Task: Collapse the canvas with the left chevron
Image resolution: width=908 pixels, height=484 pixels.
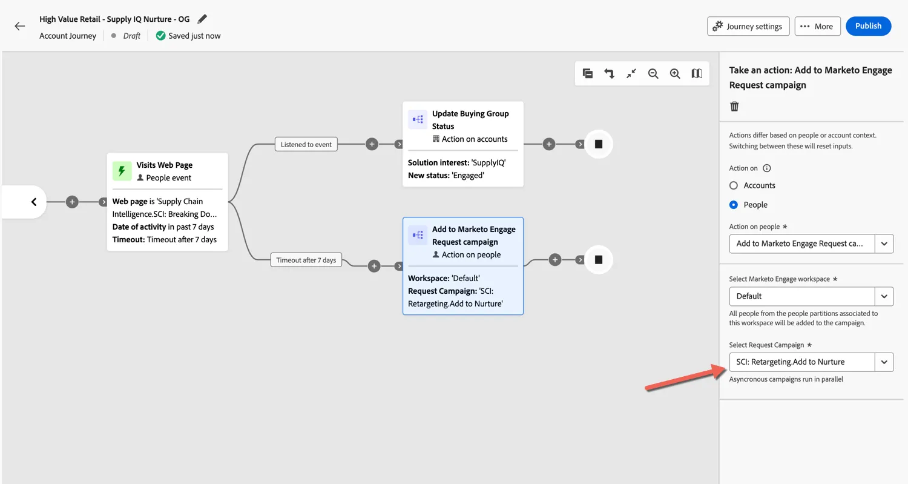Action: tap(34, 202)
